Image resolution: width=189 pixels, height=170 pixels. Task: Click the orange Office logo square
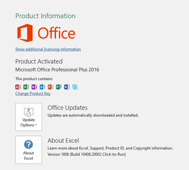click(x=25, y=33)
